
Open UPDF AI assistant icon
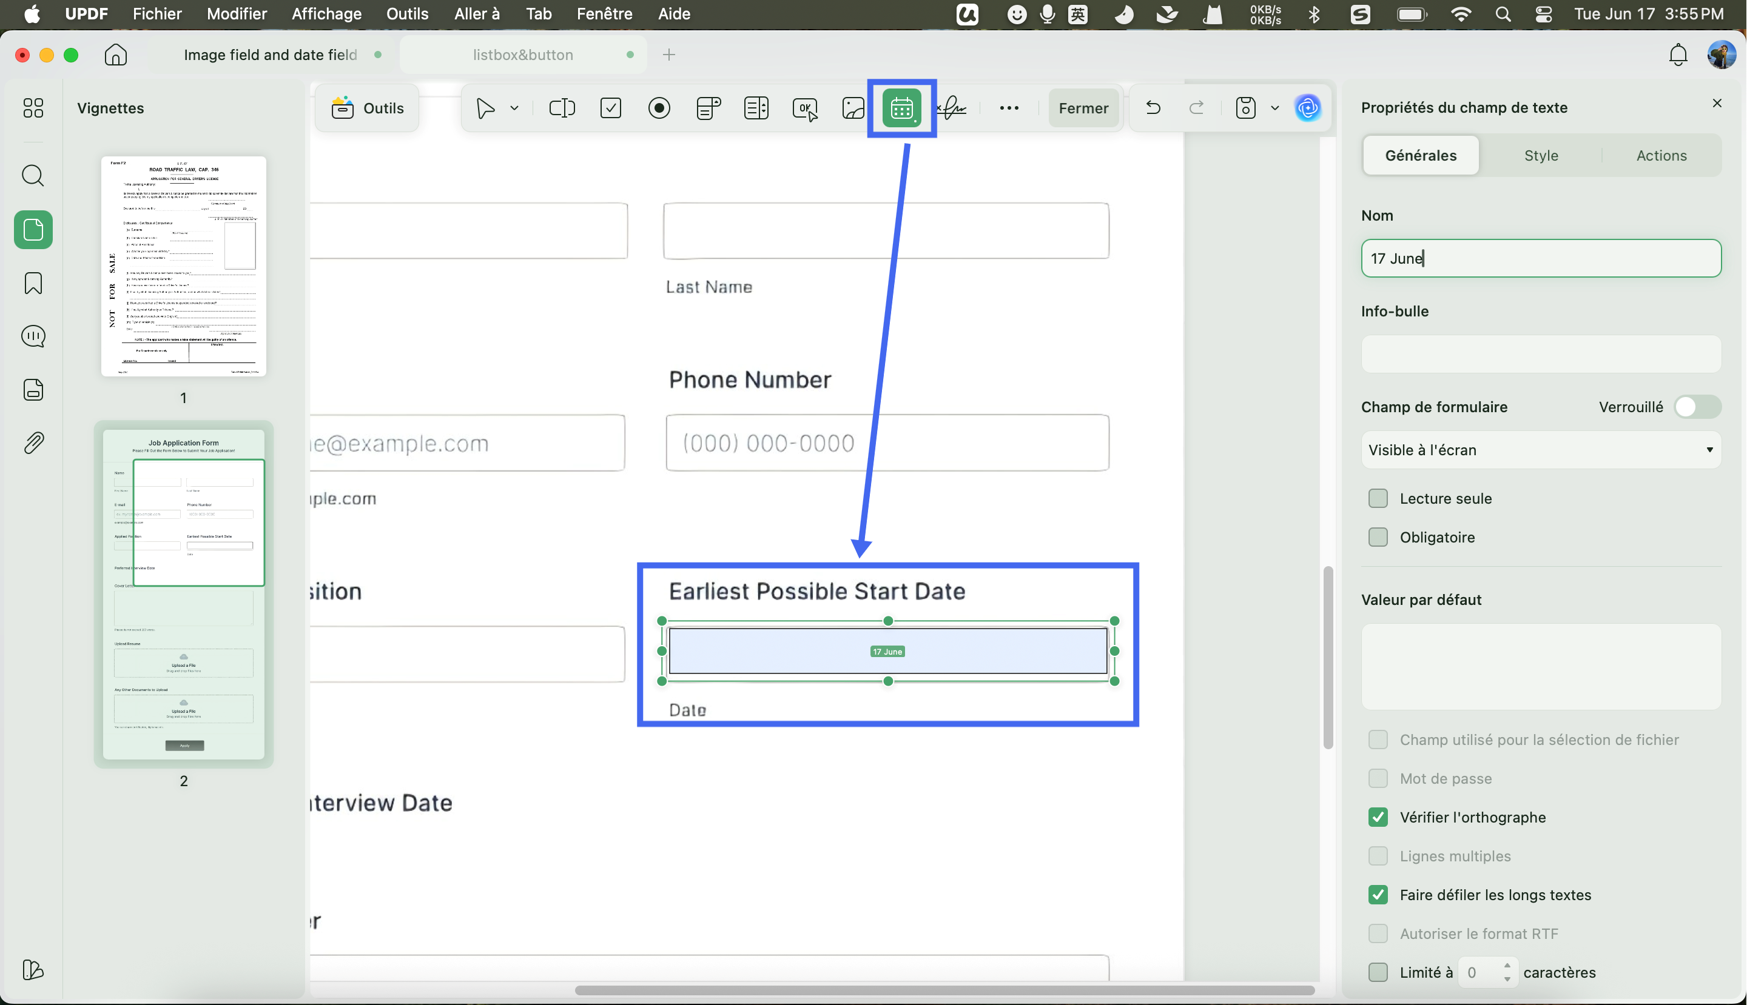click(1308, 108)
